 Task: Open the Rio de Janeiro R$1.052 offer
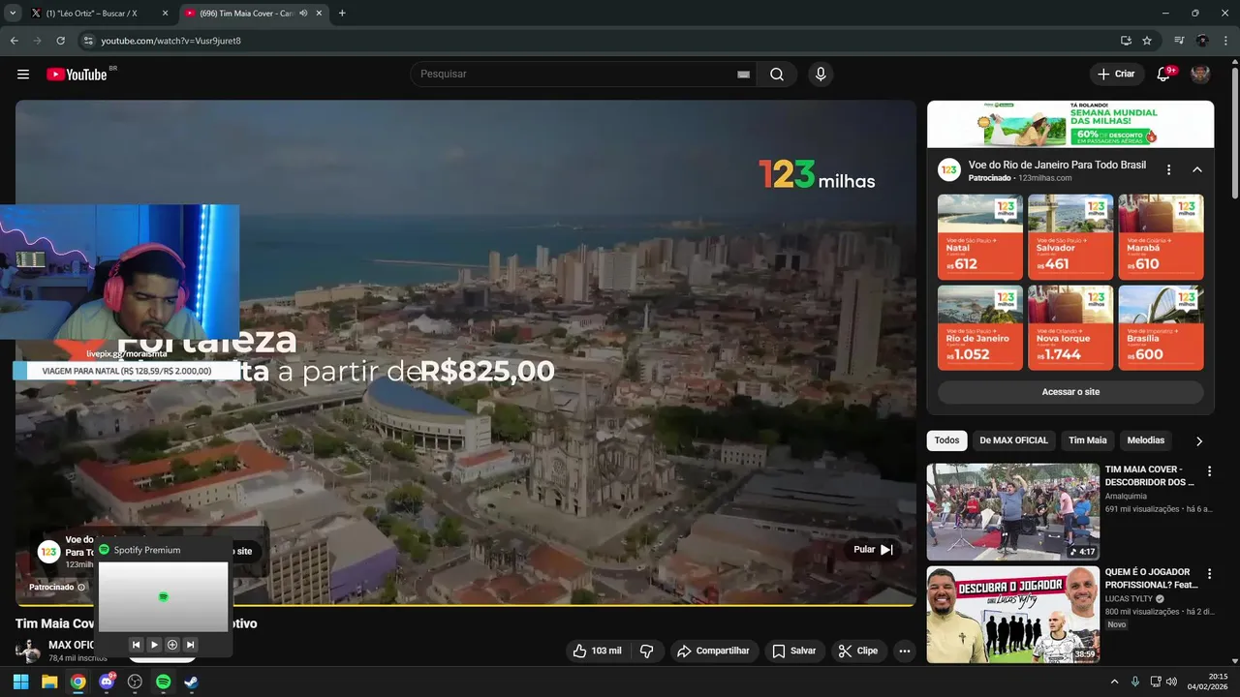tap(980, 327)
